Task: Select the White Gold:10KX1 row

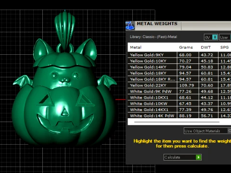Action: click(180, 98)
